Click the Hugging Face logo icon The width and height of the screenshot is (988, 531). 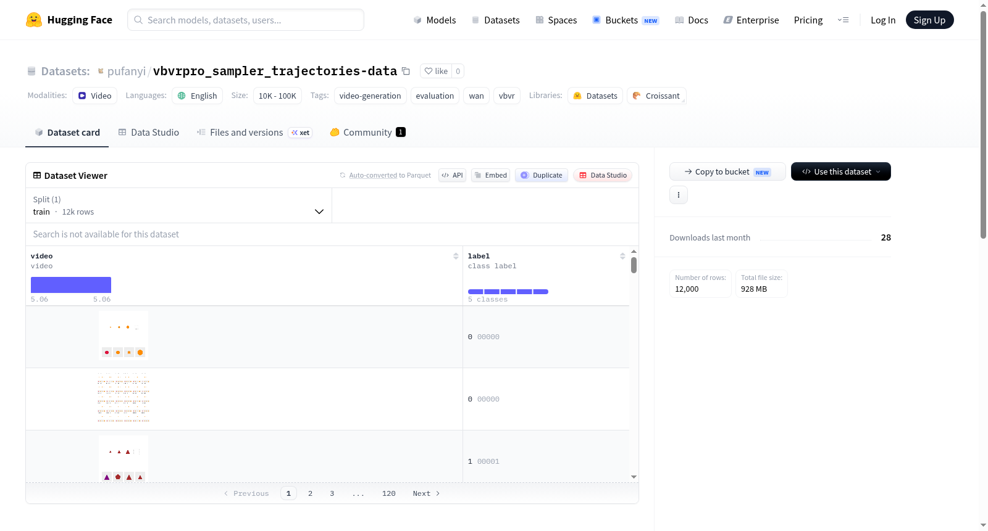click(x=34, y=20)
